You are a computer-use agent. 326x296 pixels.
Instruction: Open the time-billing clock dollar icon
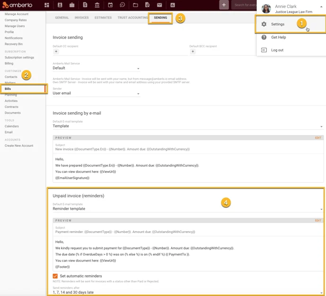(122, 5)
